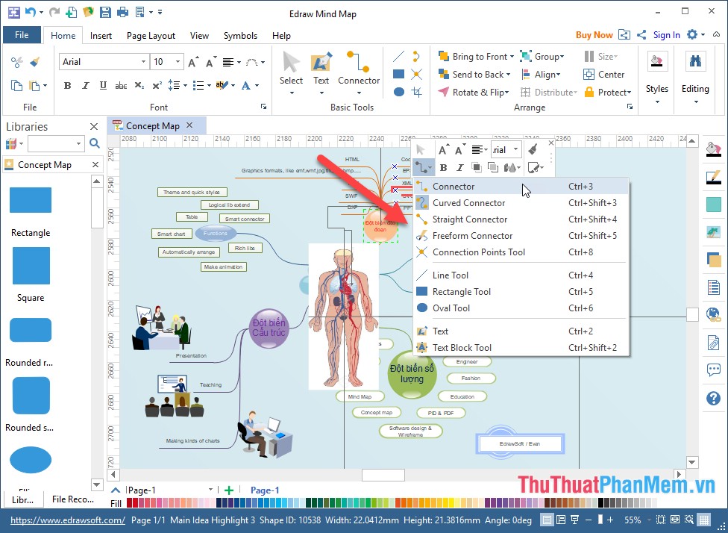Viewport: 728px width, 533px height.
Task: Open the font name dropdown showing Arial
Action: [145, 61]
